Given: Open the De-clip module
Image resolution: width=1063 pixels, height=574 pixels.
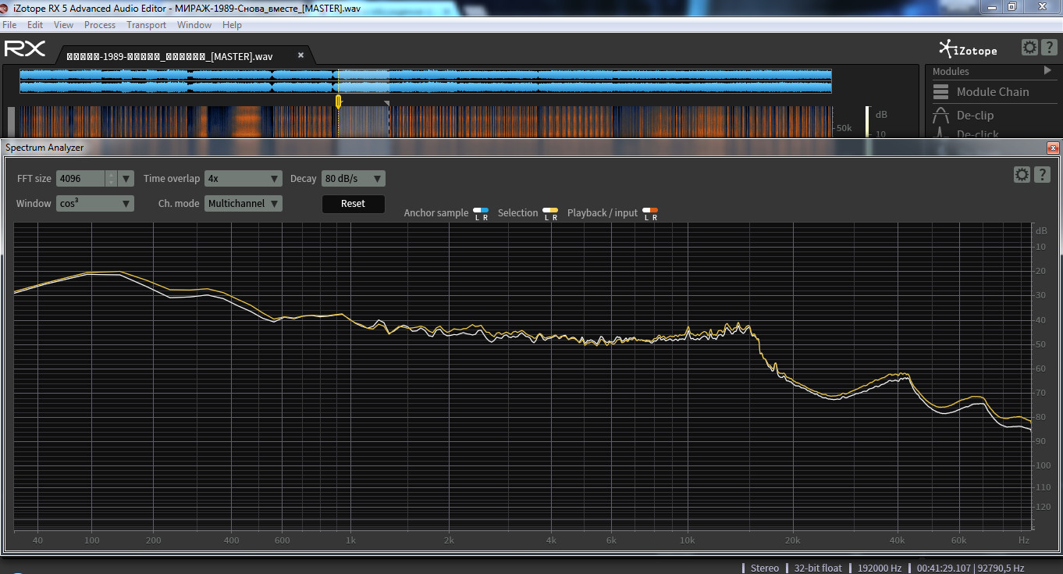Looking at the screenshot, I should (x=975, y=116).
